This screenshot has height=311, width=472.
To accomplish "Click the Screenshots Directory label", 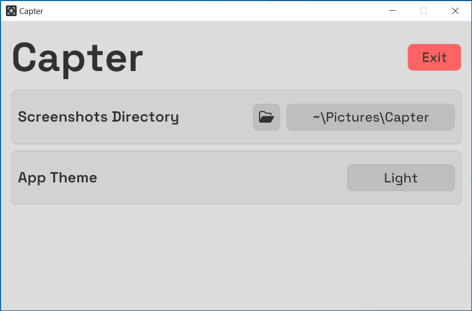I will (98, 117).
